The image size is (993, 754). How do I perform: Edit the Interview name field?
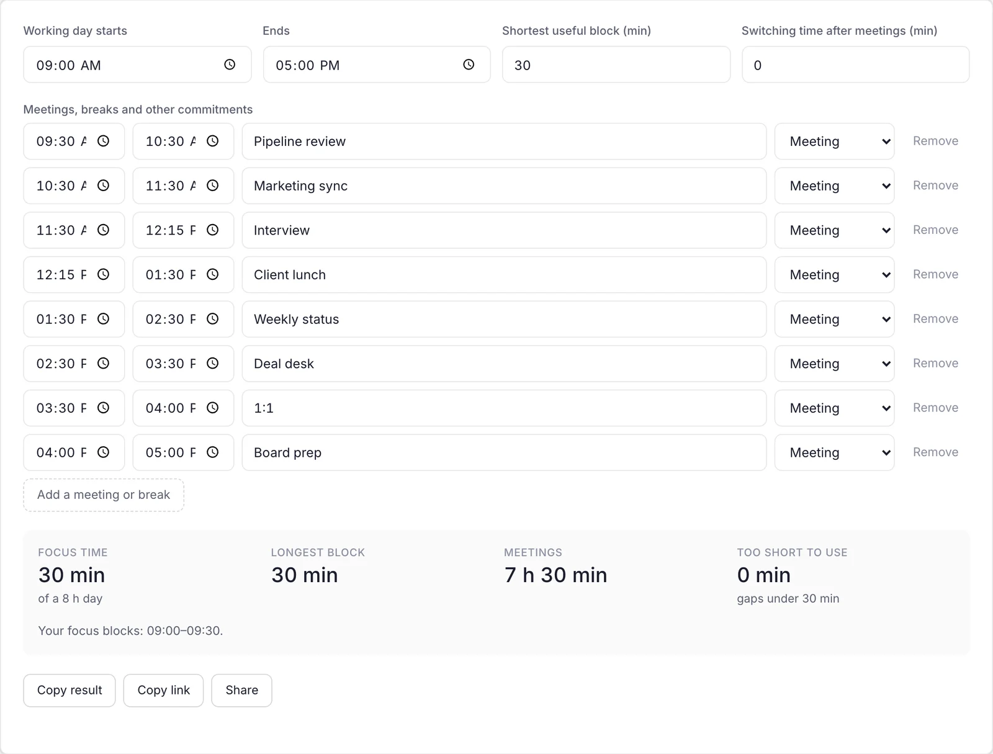click(504, 230)
